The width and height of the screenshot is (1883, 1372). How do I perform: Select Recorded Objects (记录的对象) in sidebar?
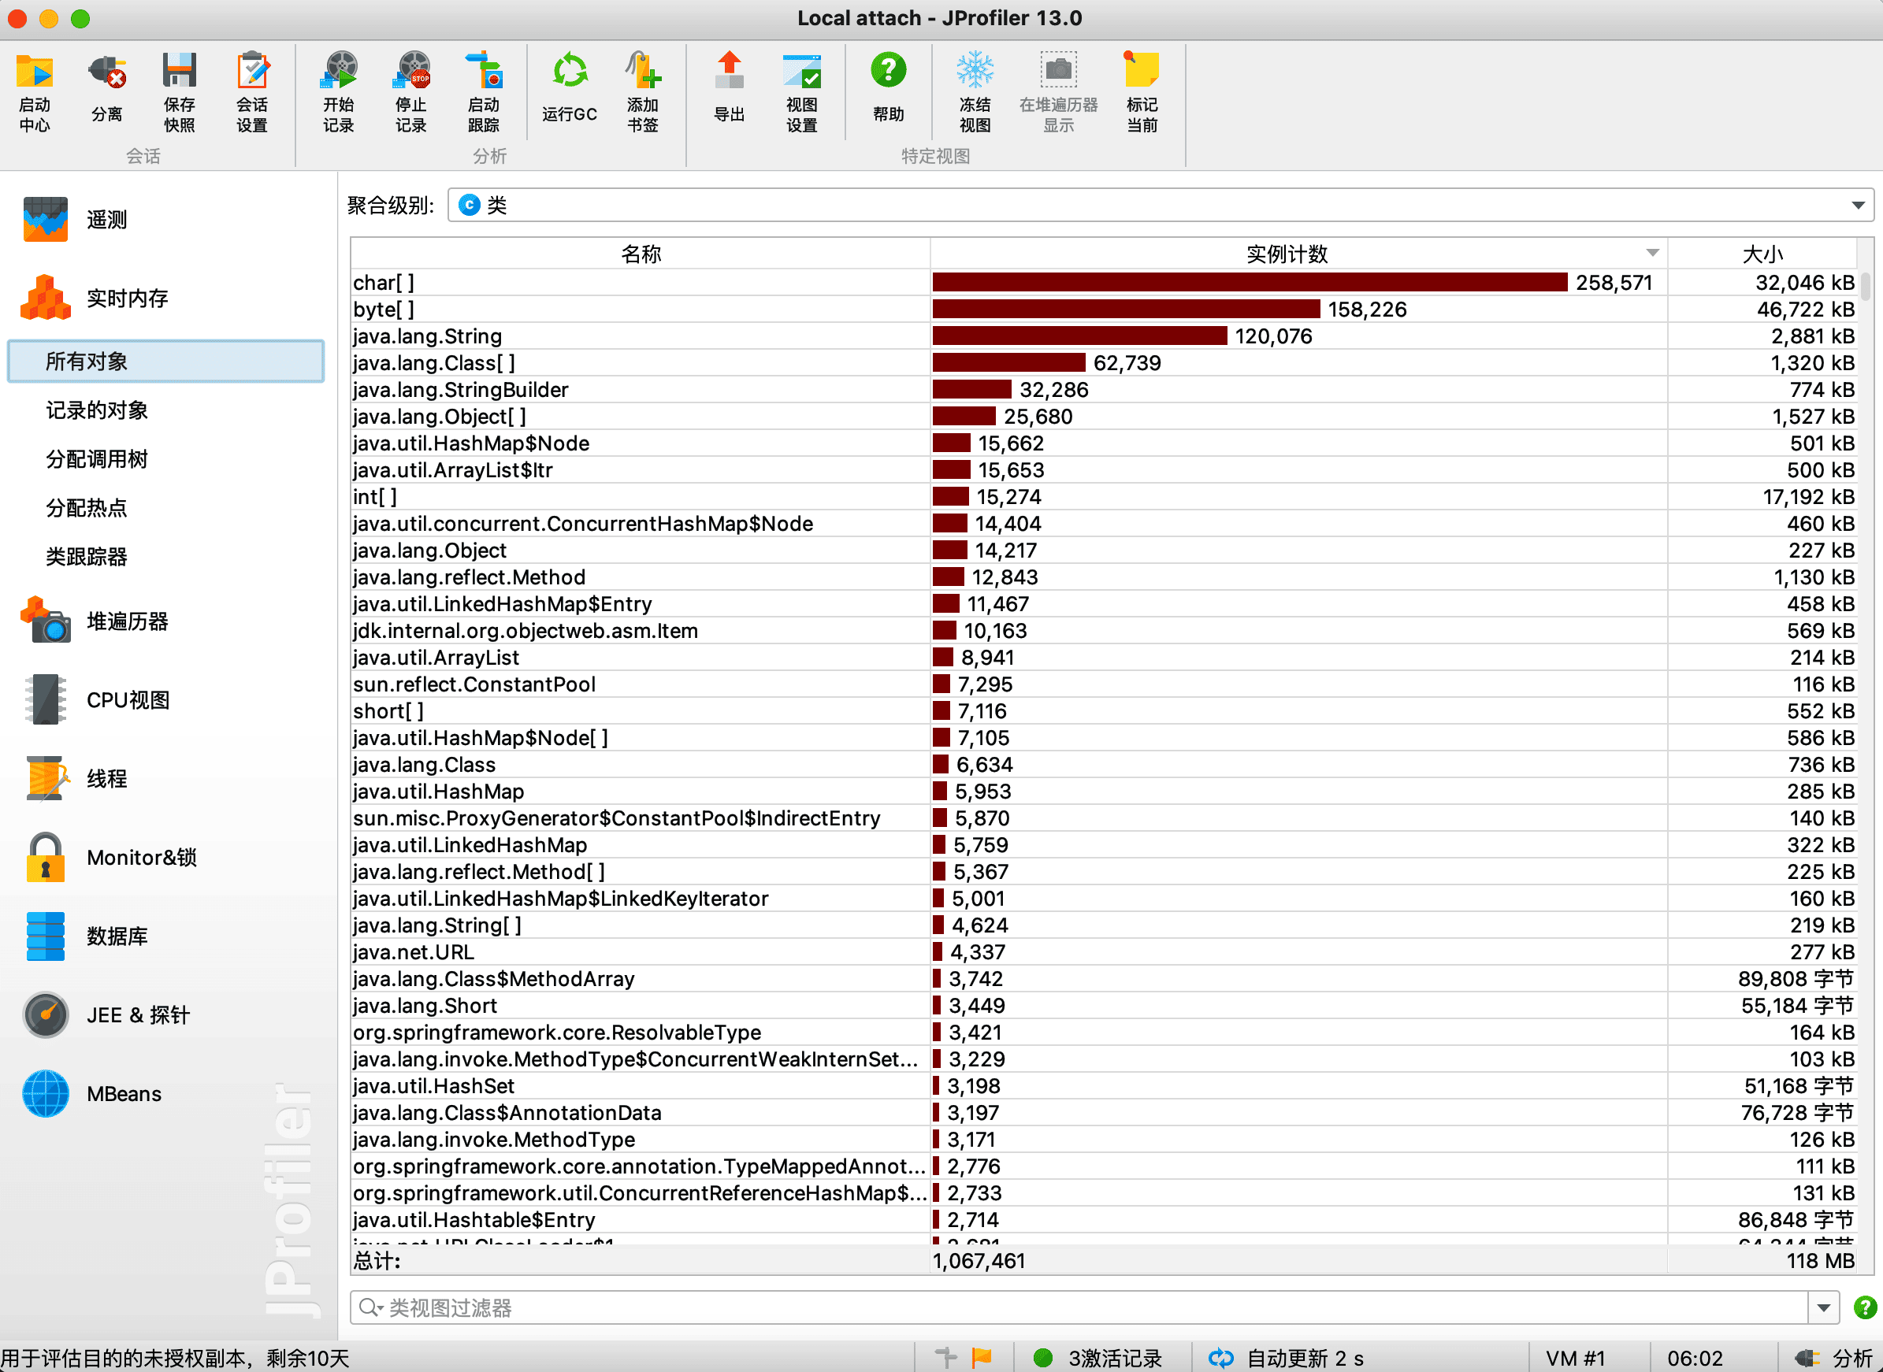[x=96, y=410]
